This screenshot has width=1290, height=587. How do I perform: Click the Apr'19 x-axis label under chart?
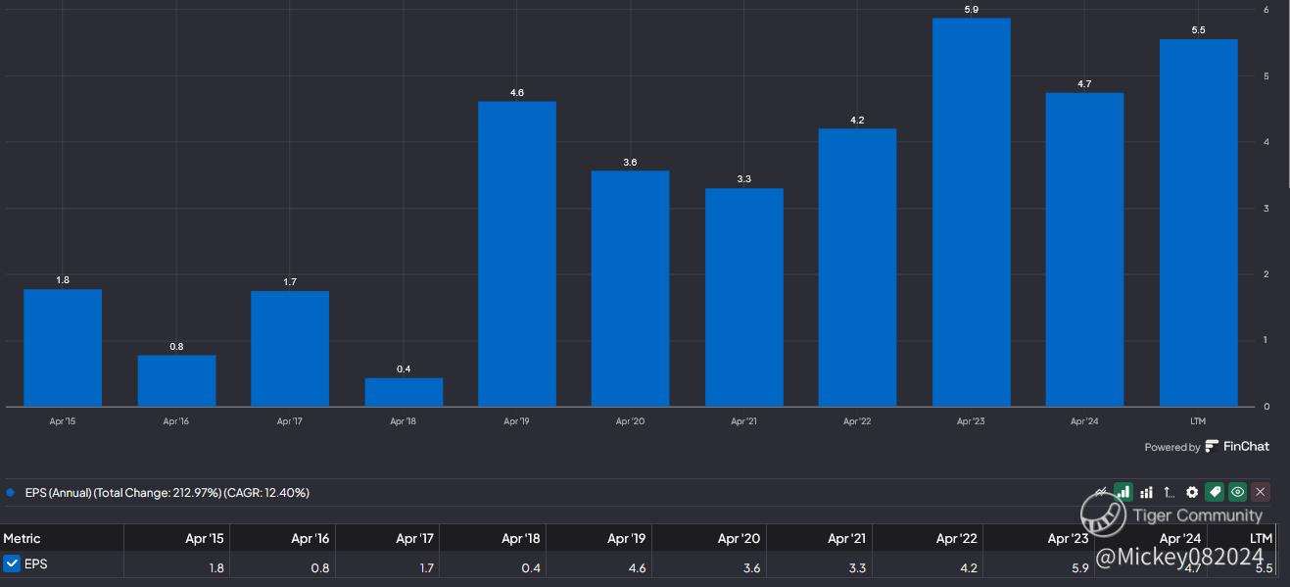[517, 421]
